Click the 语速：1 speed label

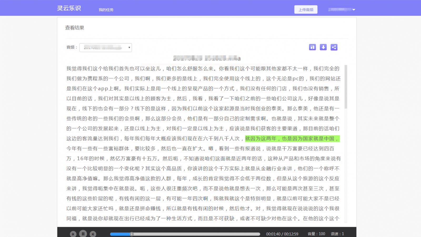click(337, 234)
